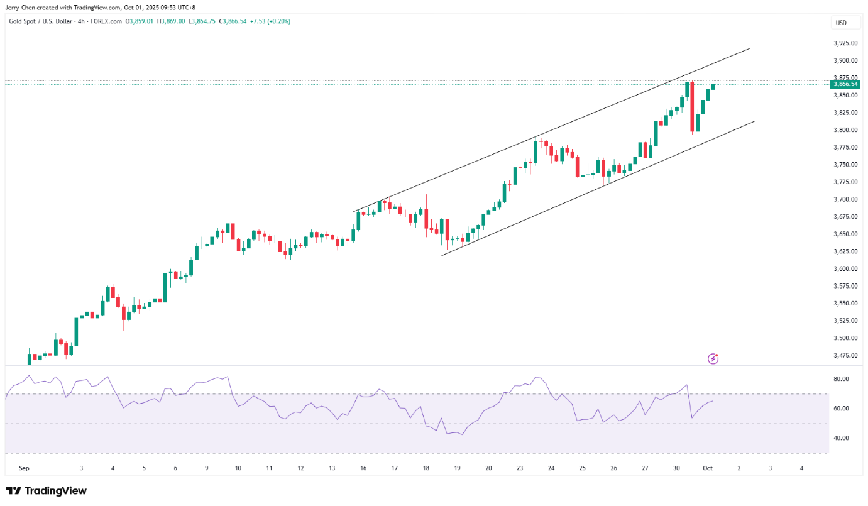Viewport: 868px width, 506px height.
Task: Click the 16 date marker on time axis
Action: pyautogui.click(x=363, y=468)
